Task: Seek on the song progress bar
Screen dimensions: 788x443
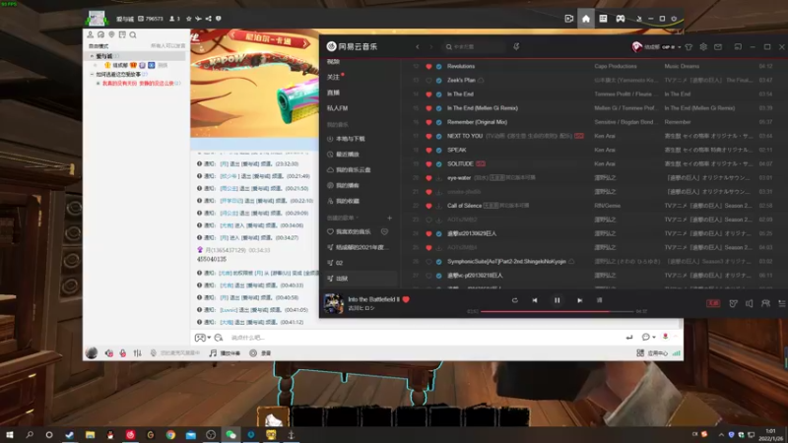Action: (557, 311)
